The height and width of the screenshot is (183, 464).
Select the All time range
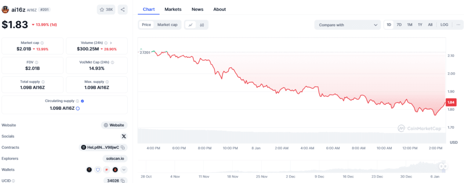[430, 25]
